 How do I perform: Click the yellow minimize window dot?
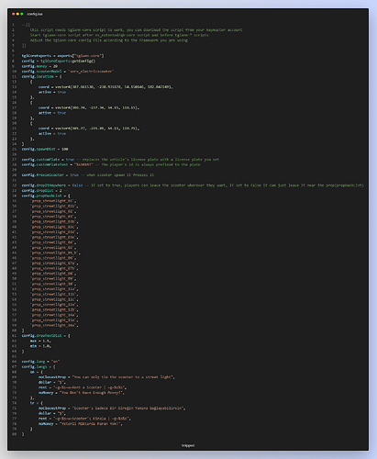pyautogui.click(x=17, y=14)
